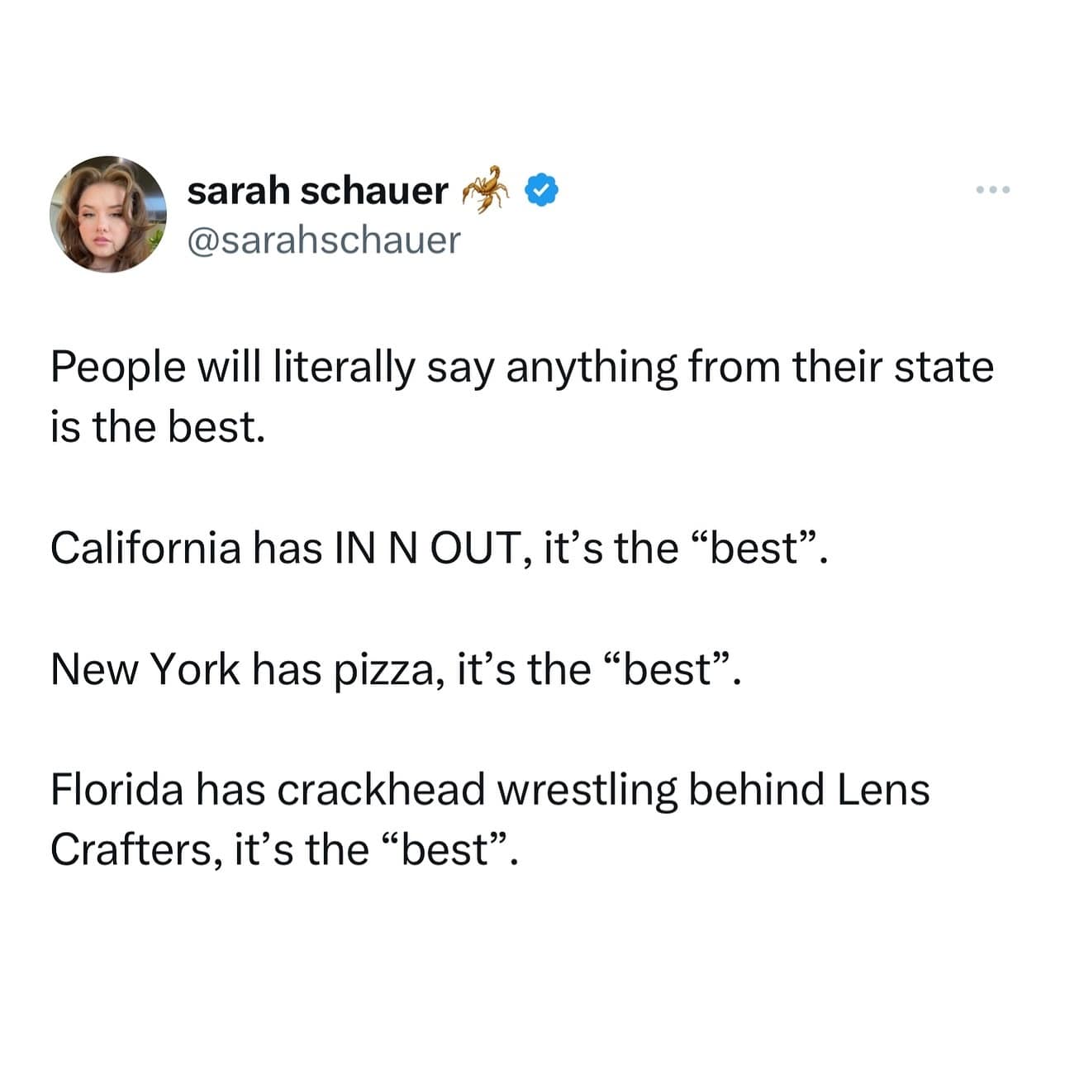
Task: Click the word "crackhead" in the tweet
Action: (x=380, y=789)
